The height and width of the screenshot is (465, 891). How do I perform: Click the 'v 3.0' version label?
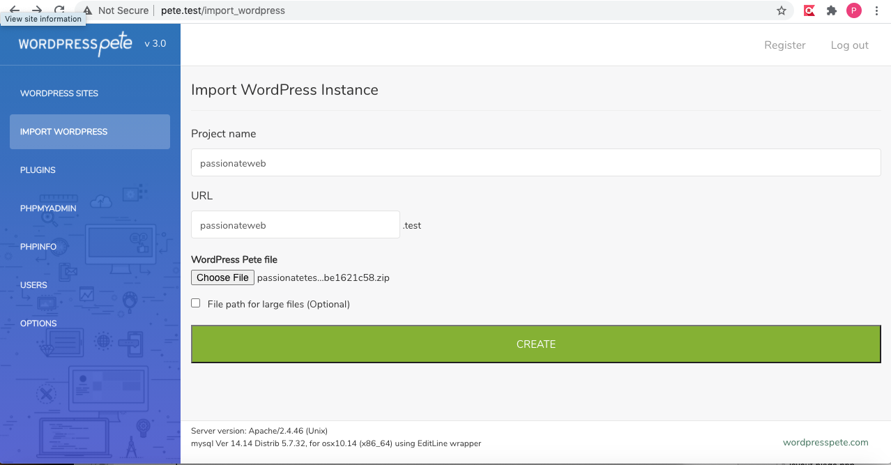click(x=155, y=43)
